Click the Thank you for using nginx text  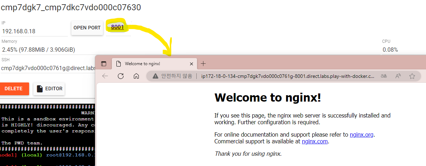pos(248,154)
